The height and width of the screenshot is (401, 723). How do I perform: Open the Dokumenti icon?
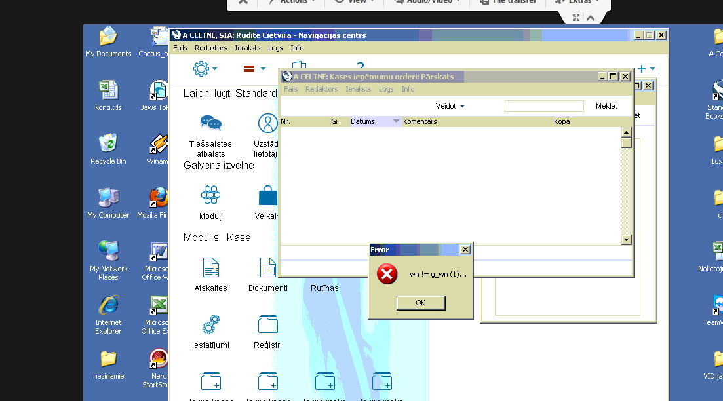coord(267,268)
